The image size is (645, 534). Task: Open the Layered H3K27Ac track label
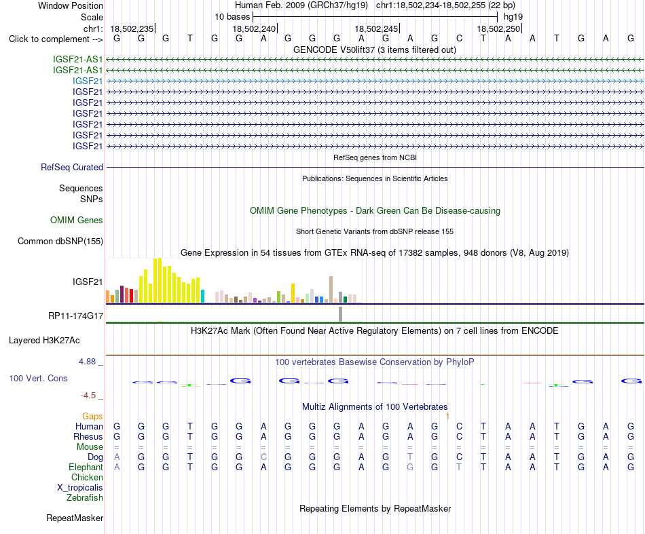pyautogui.click(x=44, y=341)
